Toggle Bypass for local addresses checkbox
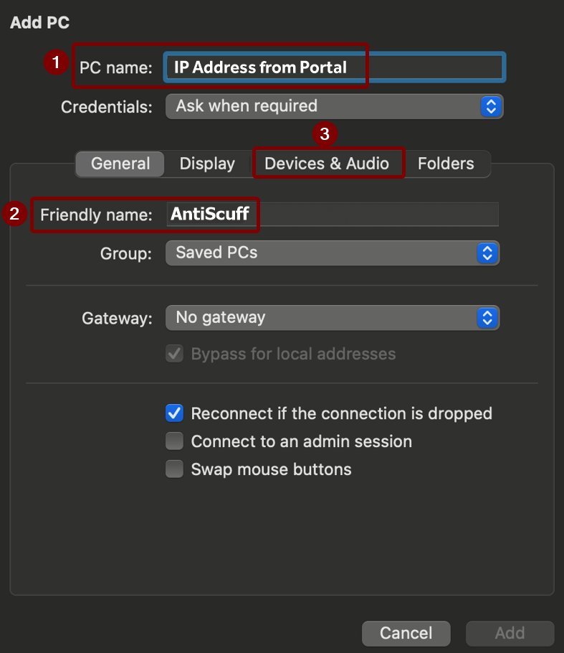 coord(175,354)
